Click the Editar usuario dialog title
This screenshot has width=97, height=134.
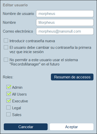pyautogui.click(x=15, y=5)
